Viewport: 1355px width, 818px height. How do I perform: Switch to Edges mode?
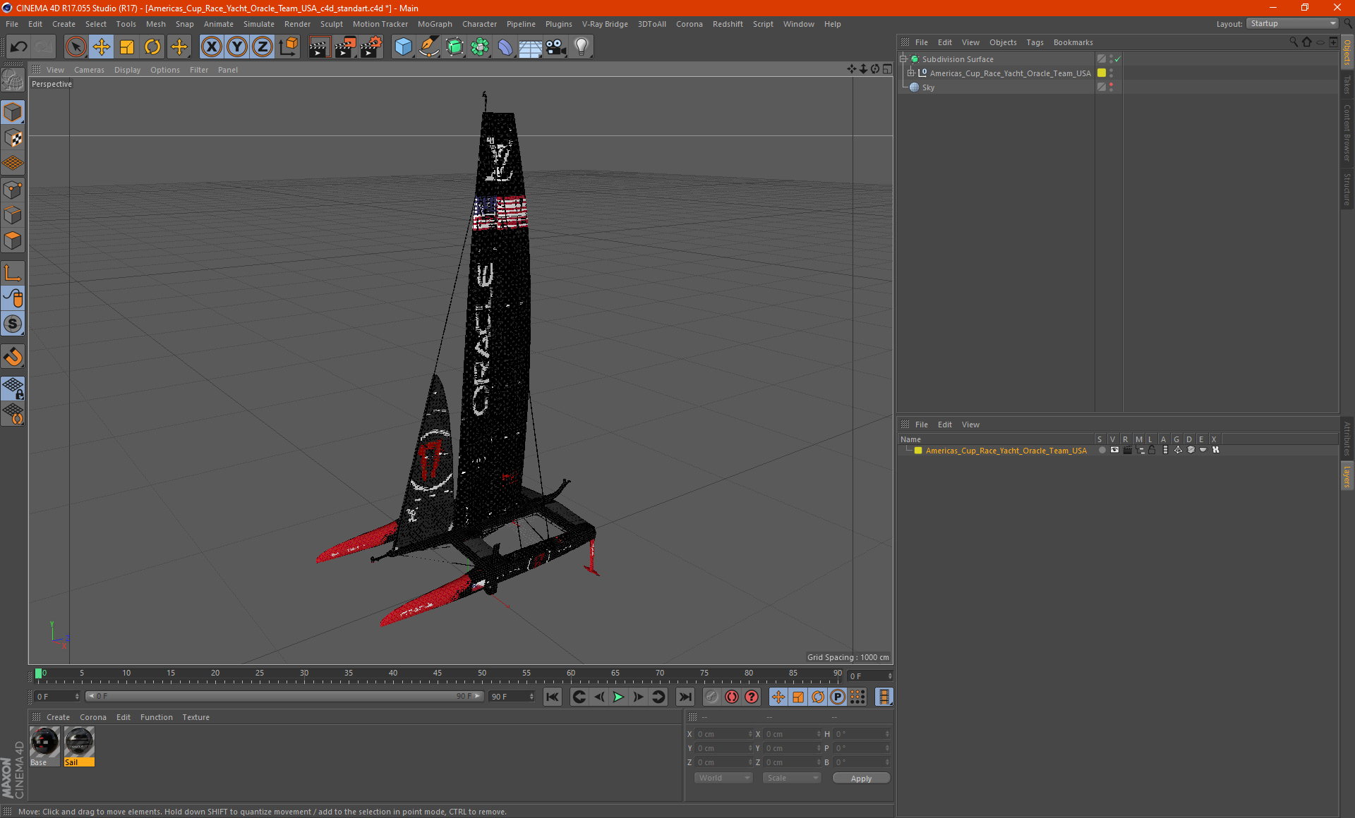pyautogui.click(x=13, y=215)
